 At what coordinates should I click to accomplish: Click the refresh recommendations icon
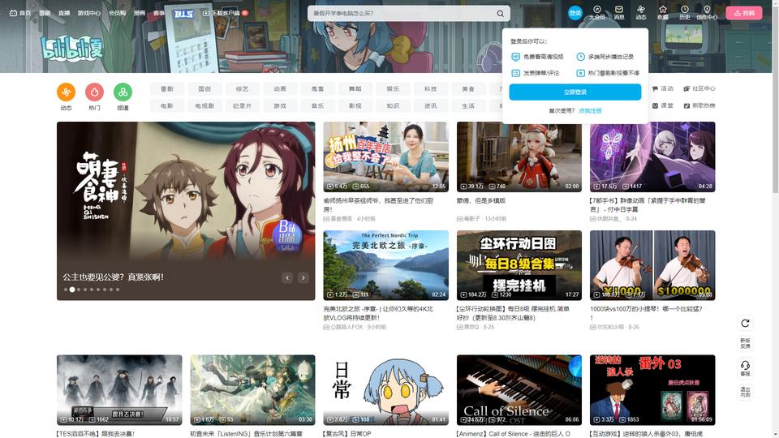pos(745,324)
